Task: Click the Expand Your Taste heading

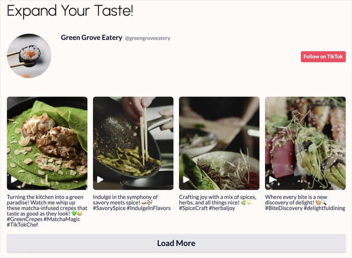Action: pyautogui.click(x=70, y=10)
